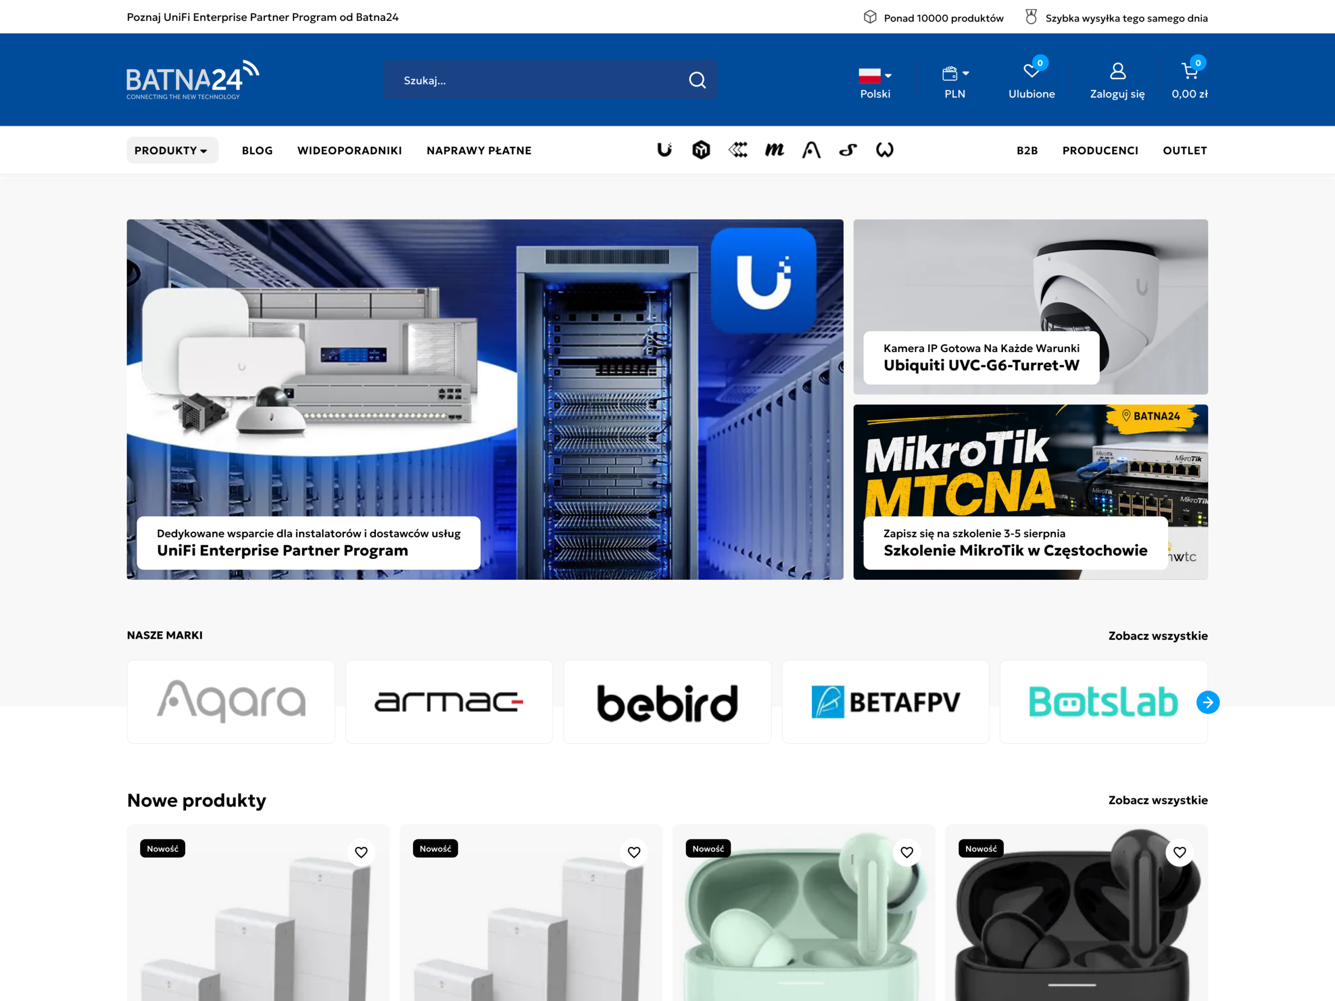
Task: Click the 0,00 zł cart total
Action: click(1190, 93)
